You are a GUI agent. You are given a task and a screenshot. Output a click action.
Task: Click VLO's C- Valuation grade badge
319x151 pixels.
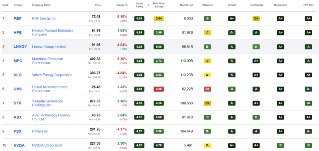207,75
